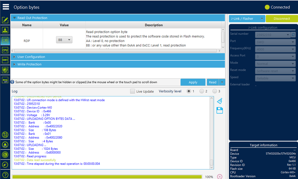Select verbosity level 3 radio button
Image resolution: width=298 pixels, height=179 pixels.
(x=215, y=91)
